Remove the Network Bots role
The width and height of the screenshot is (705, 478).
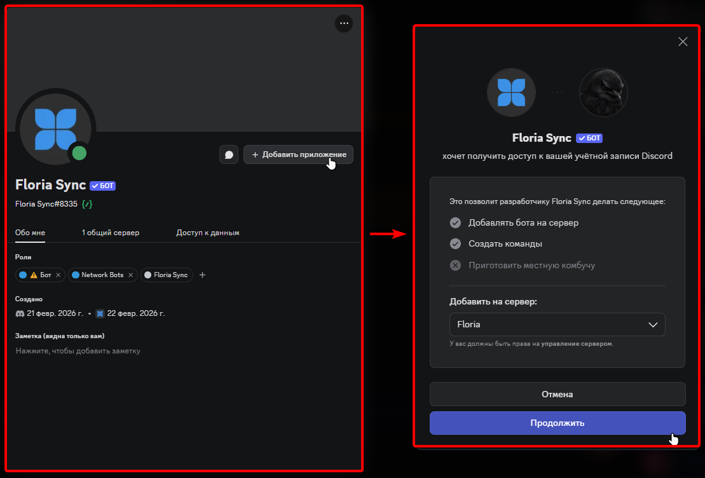[131, 275]
